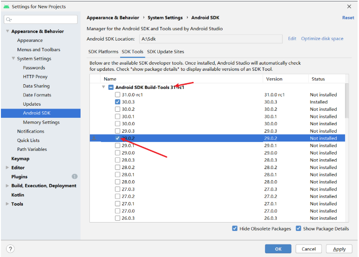Collapse the Appearance & Behavior section

point(7,31)
